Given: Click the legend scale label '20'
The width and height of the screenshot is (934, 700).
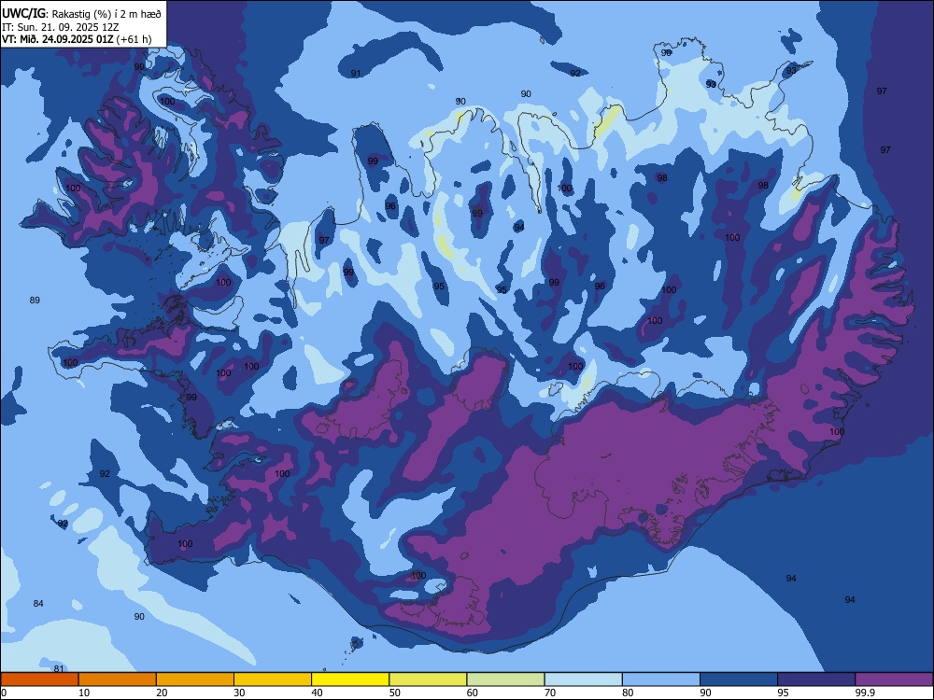Looking at the screenshot, I should click(162, 693).
